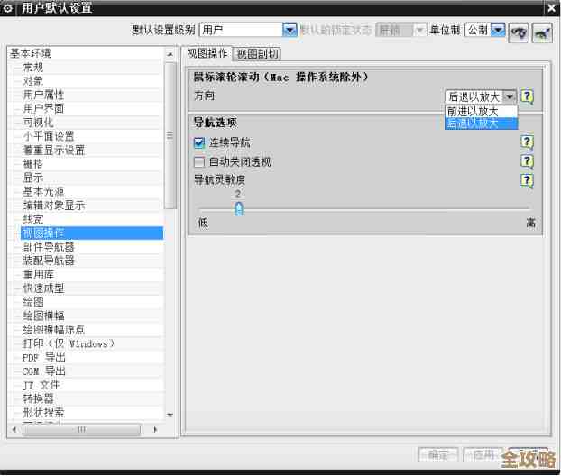Collapse the 方向 dropdown arrow
The width and height of the screenshot is (561, 476).
(510, 96)
